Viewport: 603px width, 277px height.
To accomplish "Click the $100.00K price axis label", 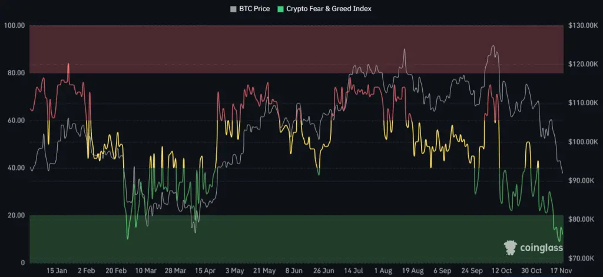I will click(x=582, y=142).
